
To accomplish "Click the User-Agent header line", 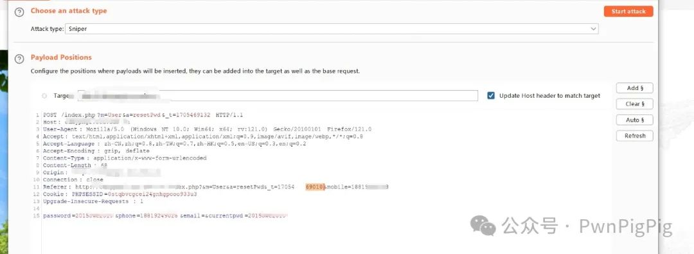I will coord(207,129).
